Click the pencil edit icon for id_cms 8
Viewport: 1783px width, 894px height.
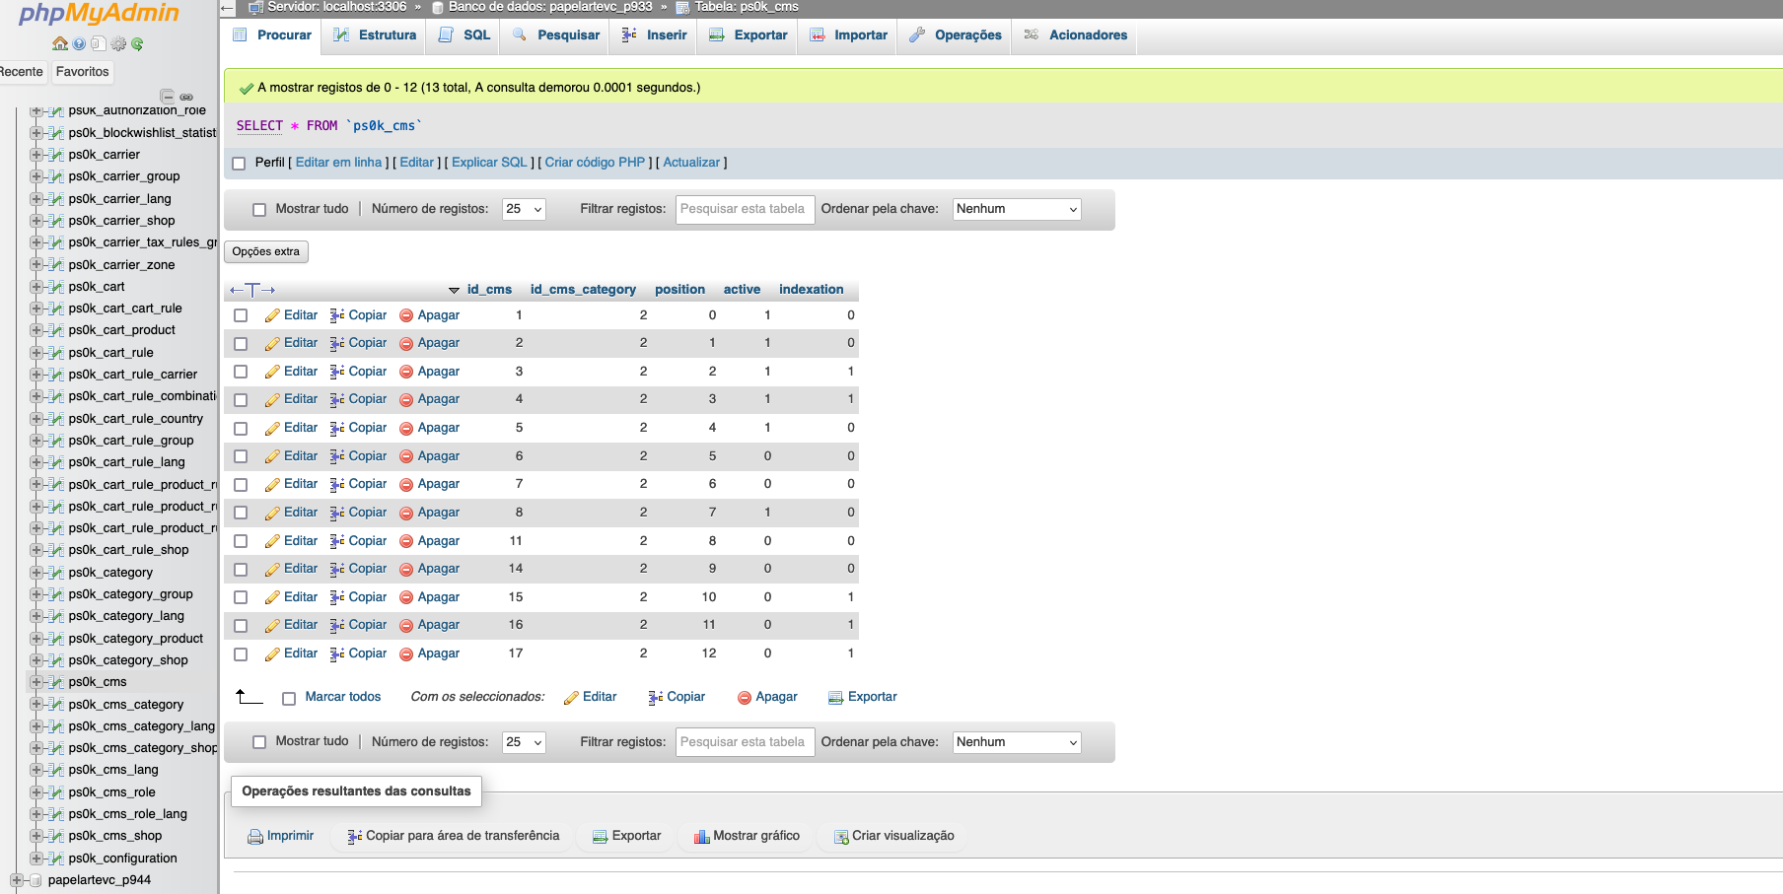click(x=272, y=513)
